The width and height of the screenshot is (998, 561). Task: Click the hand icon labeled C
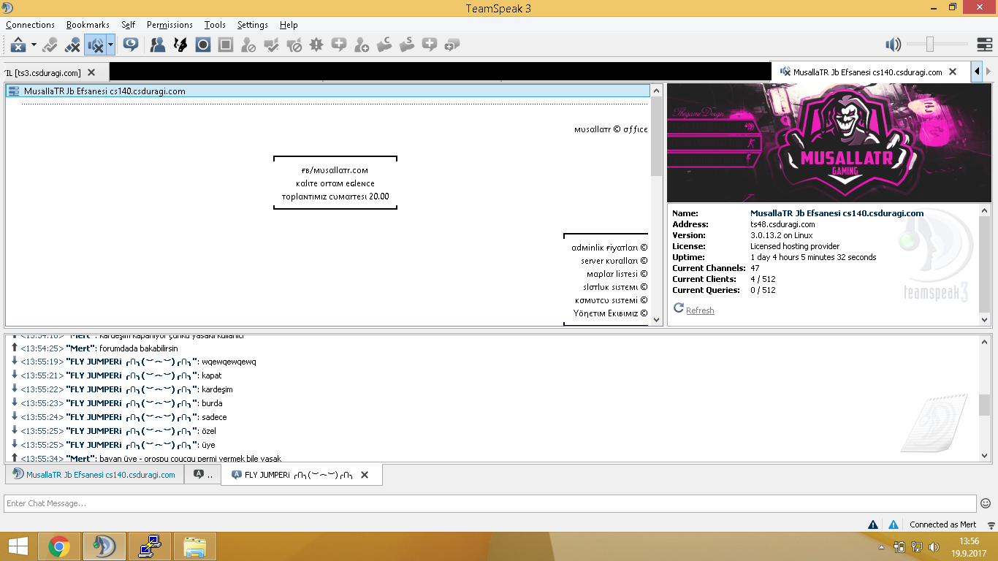384,45
